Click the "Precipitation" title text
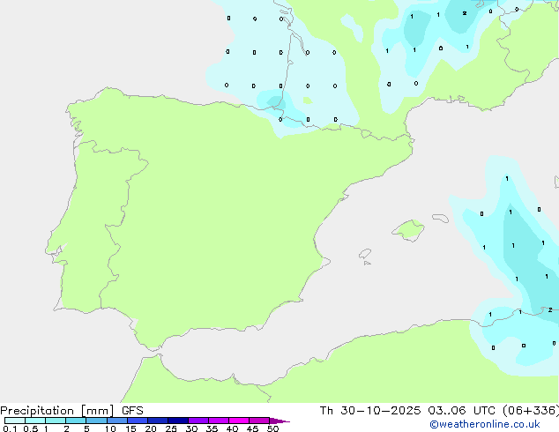Image resolution: width=559 pixels, height=432 pixels. pyautogui.click(x=37, y=411)
